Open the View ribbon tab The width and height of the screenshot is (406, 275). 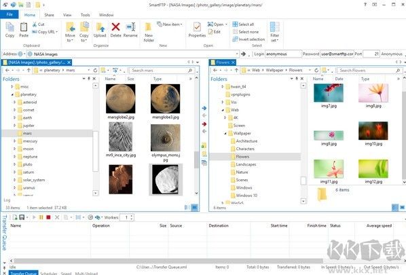click(67, 15)
